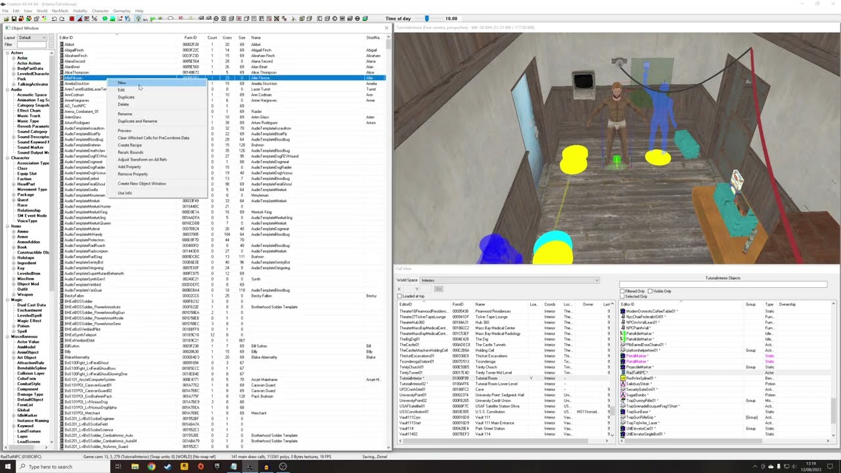Collapse the Character tree category
Image resolution: width=841 pixels, height=473 pixels.
(x=8, y=158)
